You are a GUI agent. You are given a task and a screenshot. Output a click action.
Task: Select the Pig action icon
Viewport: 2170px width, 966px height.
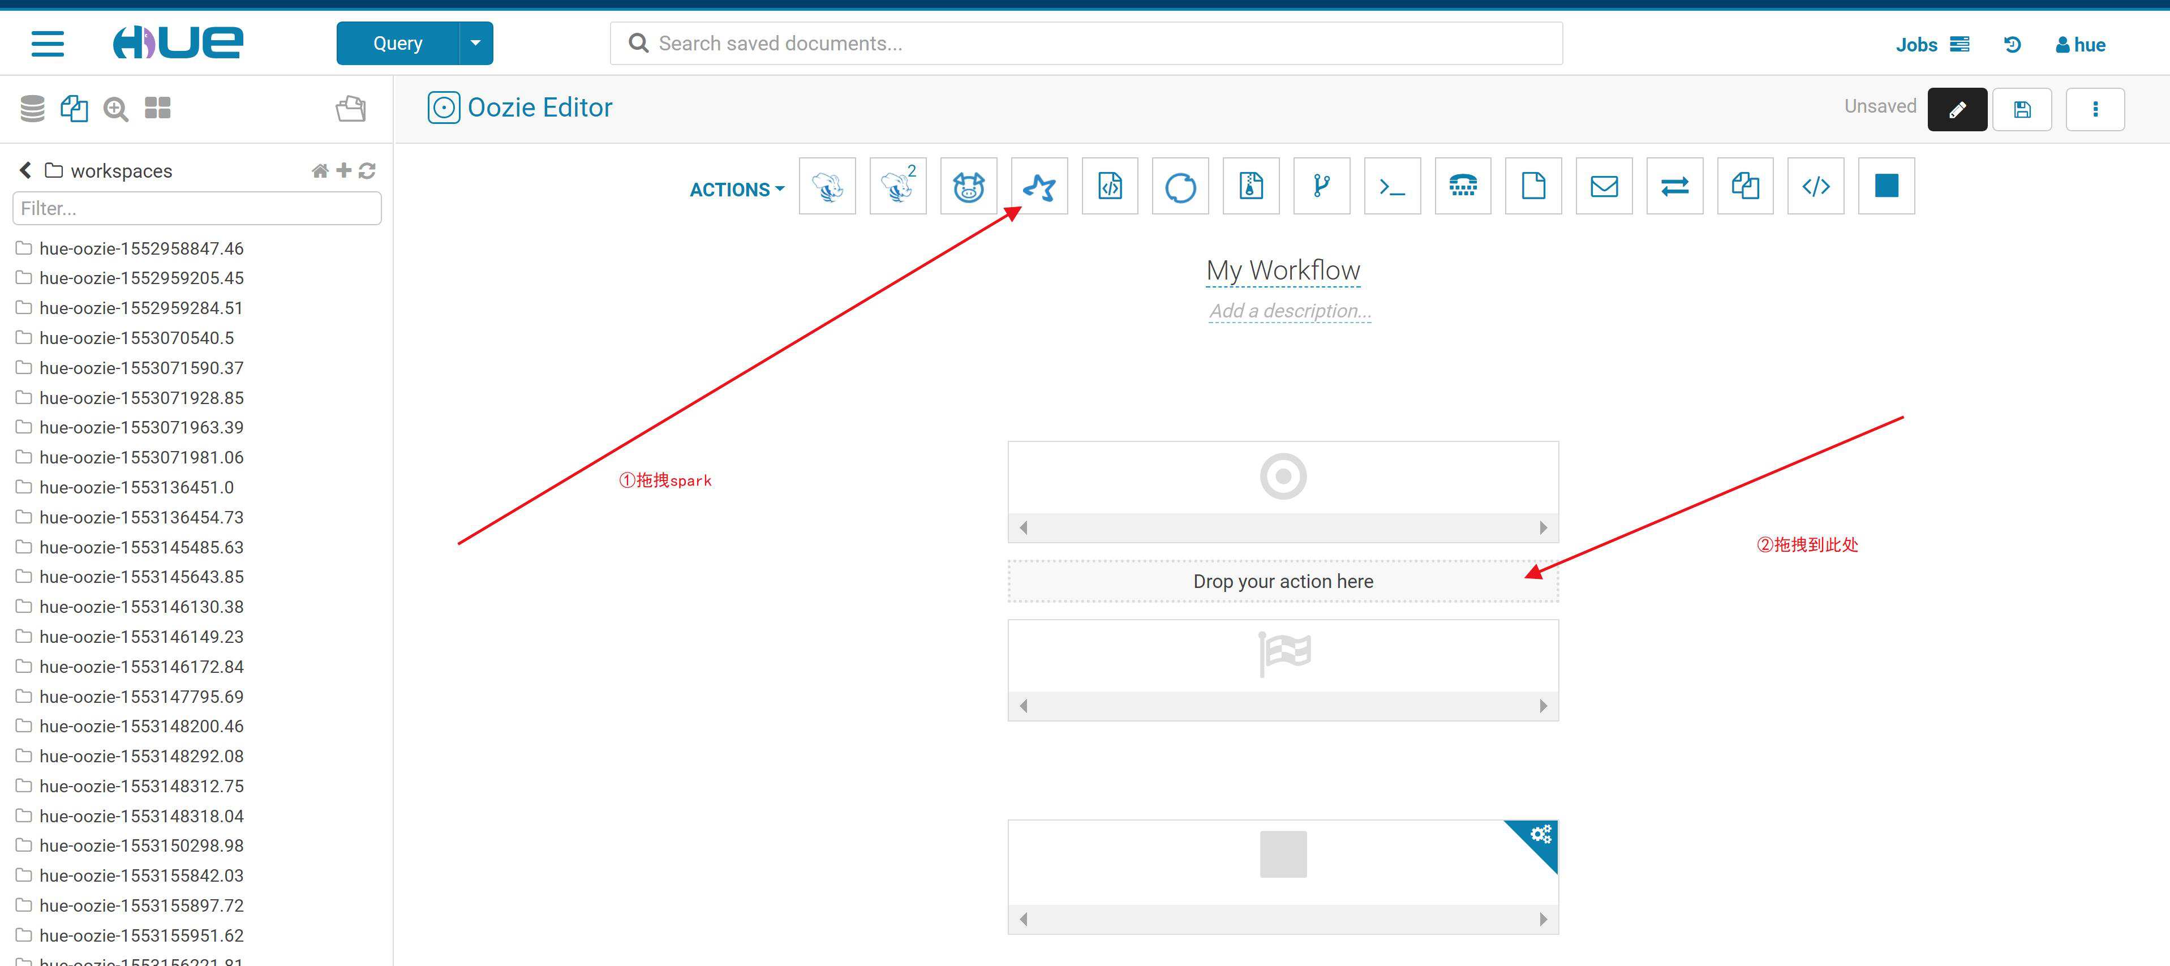click(x=968, y=186)
